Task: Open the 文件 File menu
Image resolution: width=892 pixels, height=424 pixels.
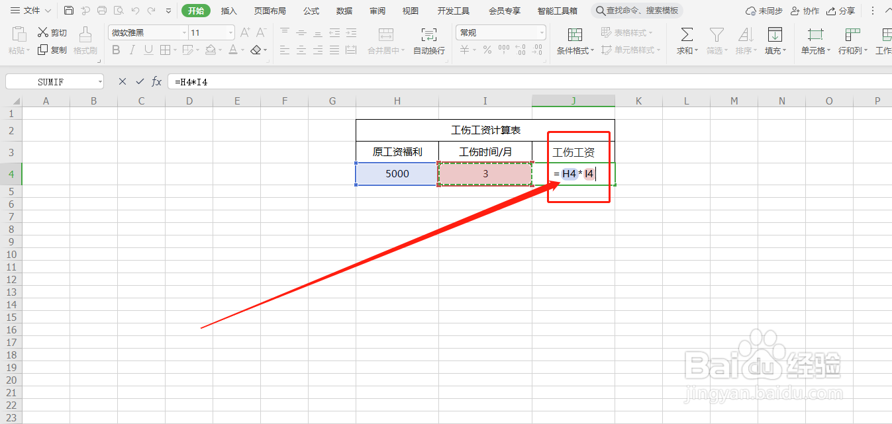Action: (30, 11)
